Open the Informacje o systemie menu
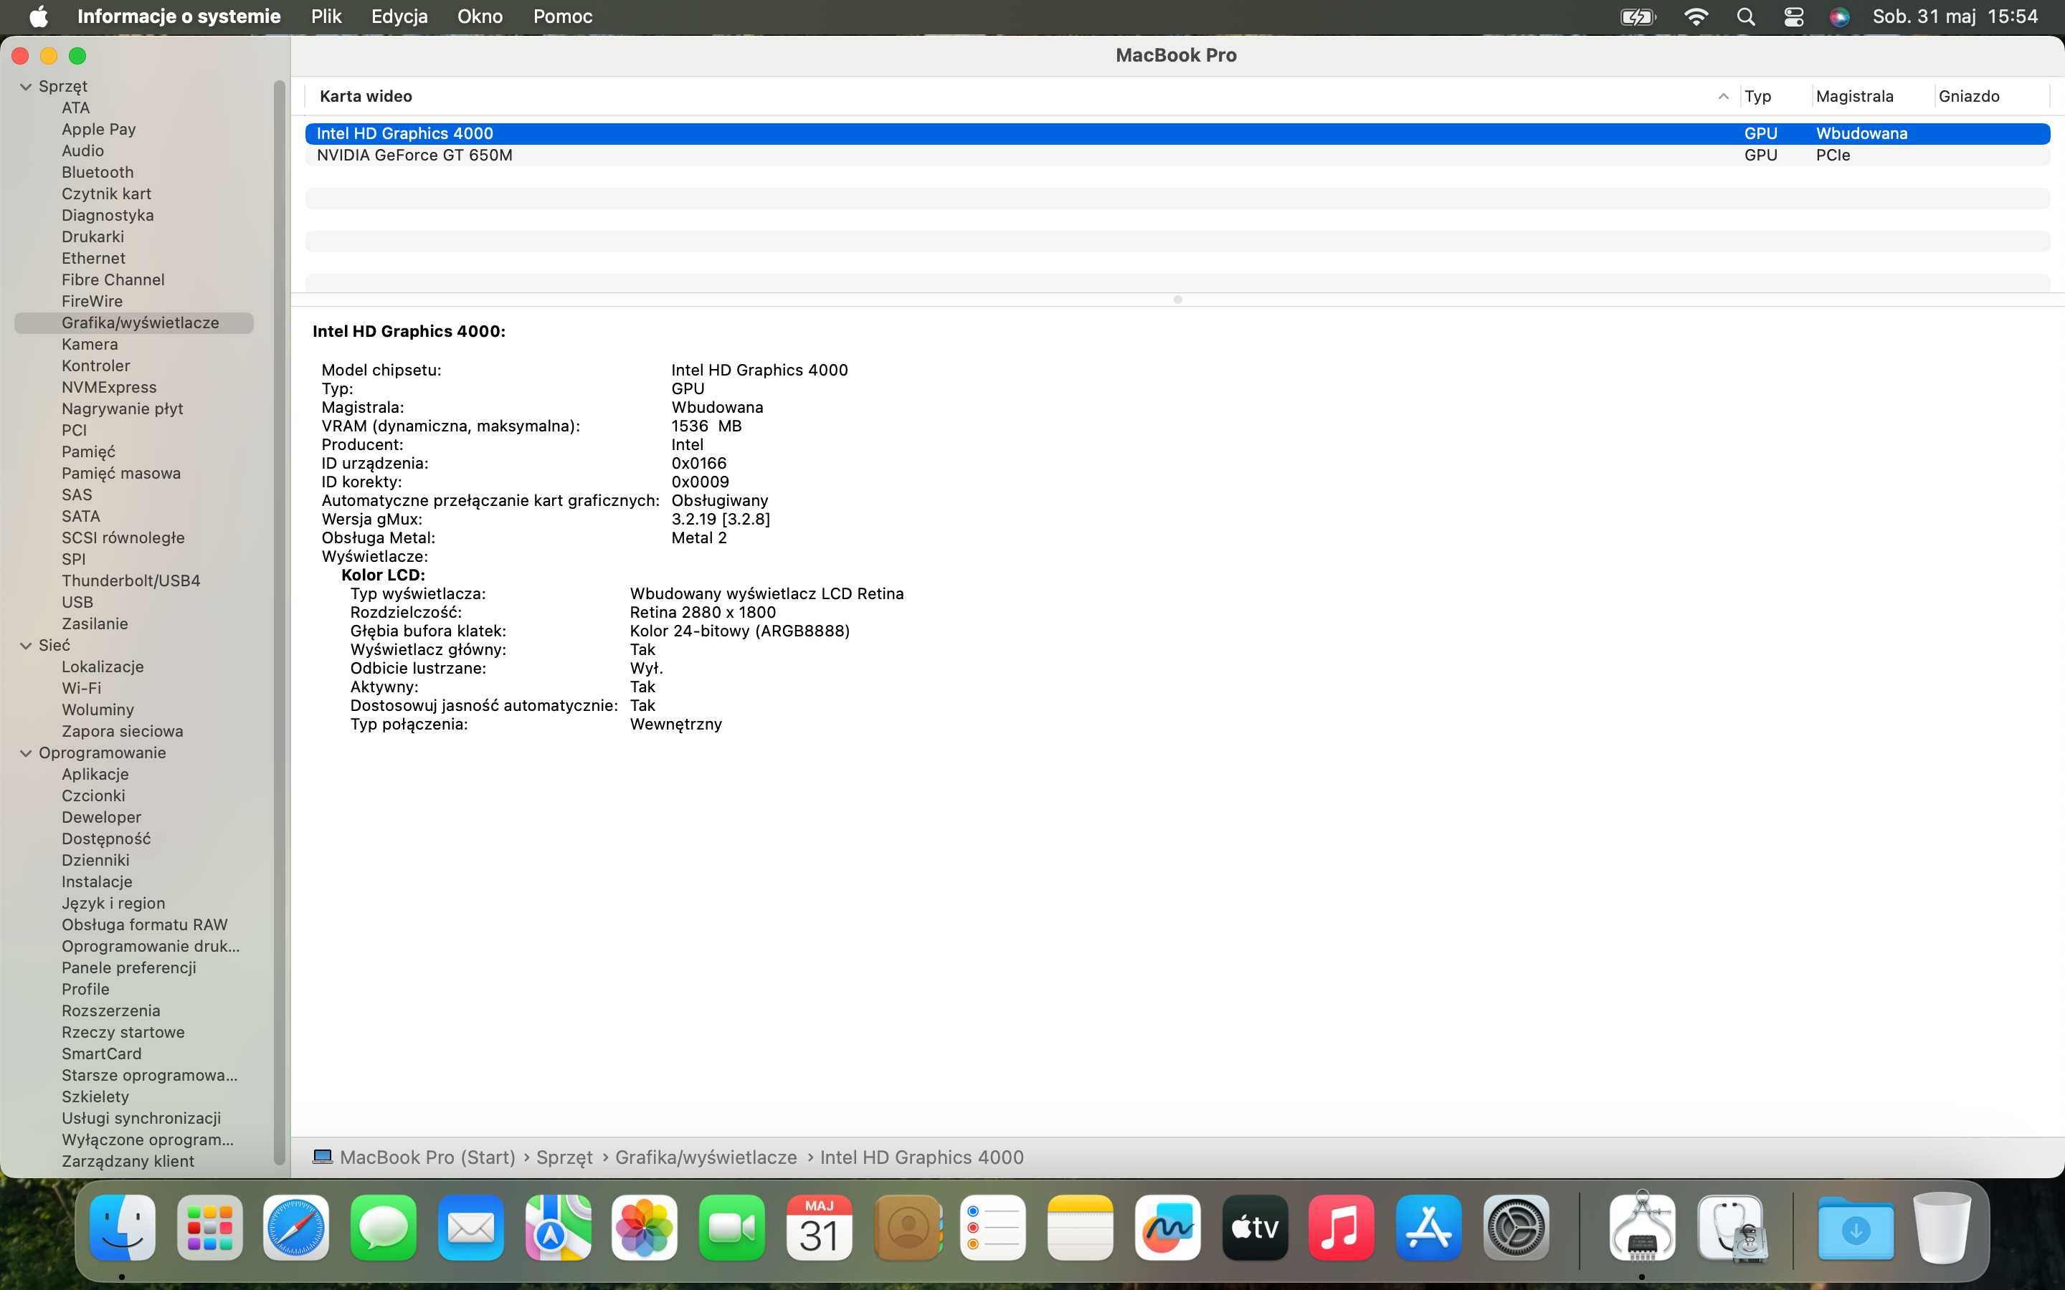Viewport: 2065px width, 1290px height. click(x=179, y=16)
